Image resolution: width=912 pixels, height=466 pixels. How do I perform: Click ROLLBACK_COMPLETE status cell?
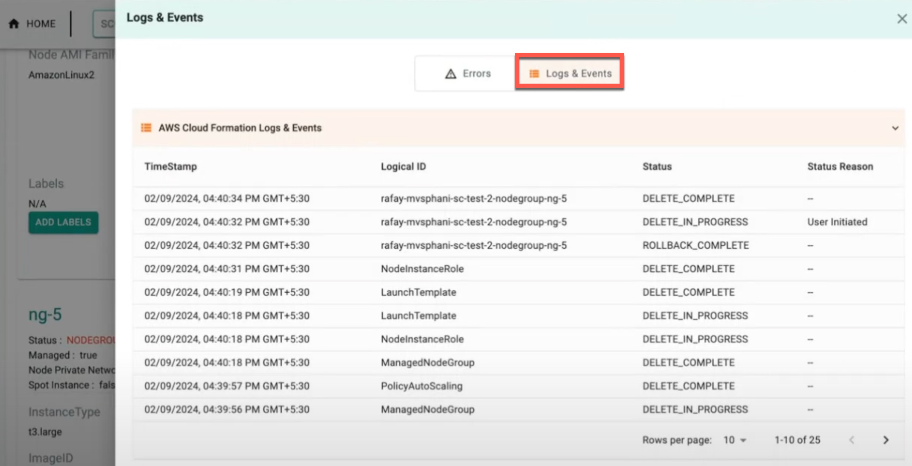tap(696, 245)
